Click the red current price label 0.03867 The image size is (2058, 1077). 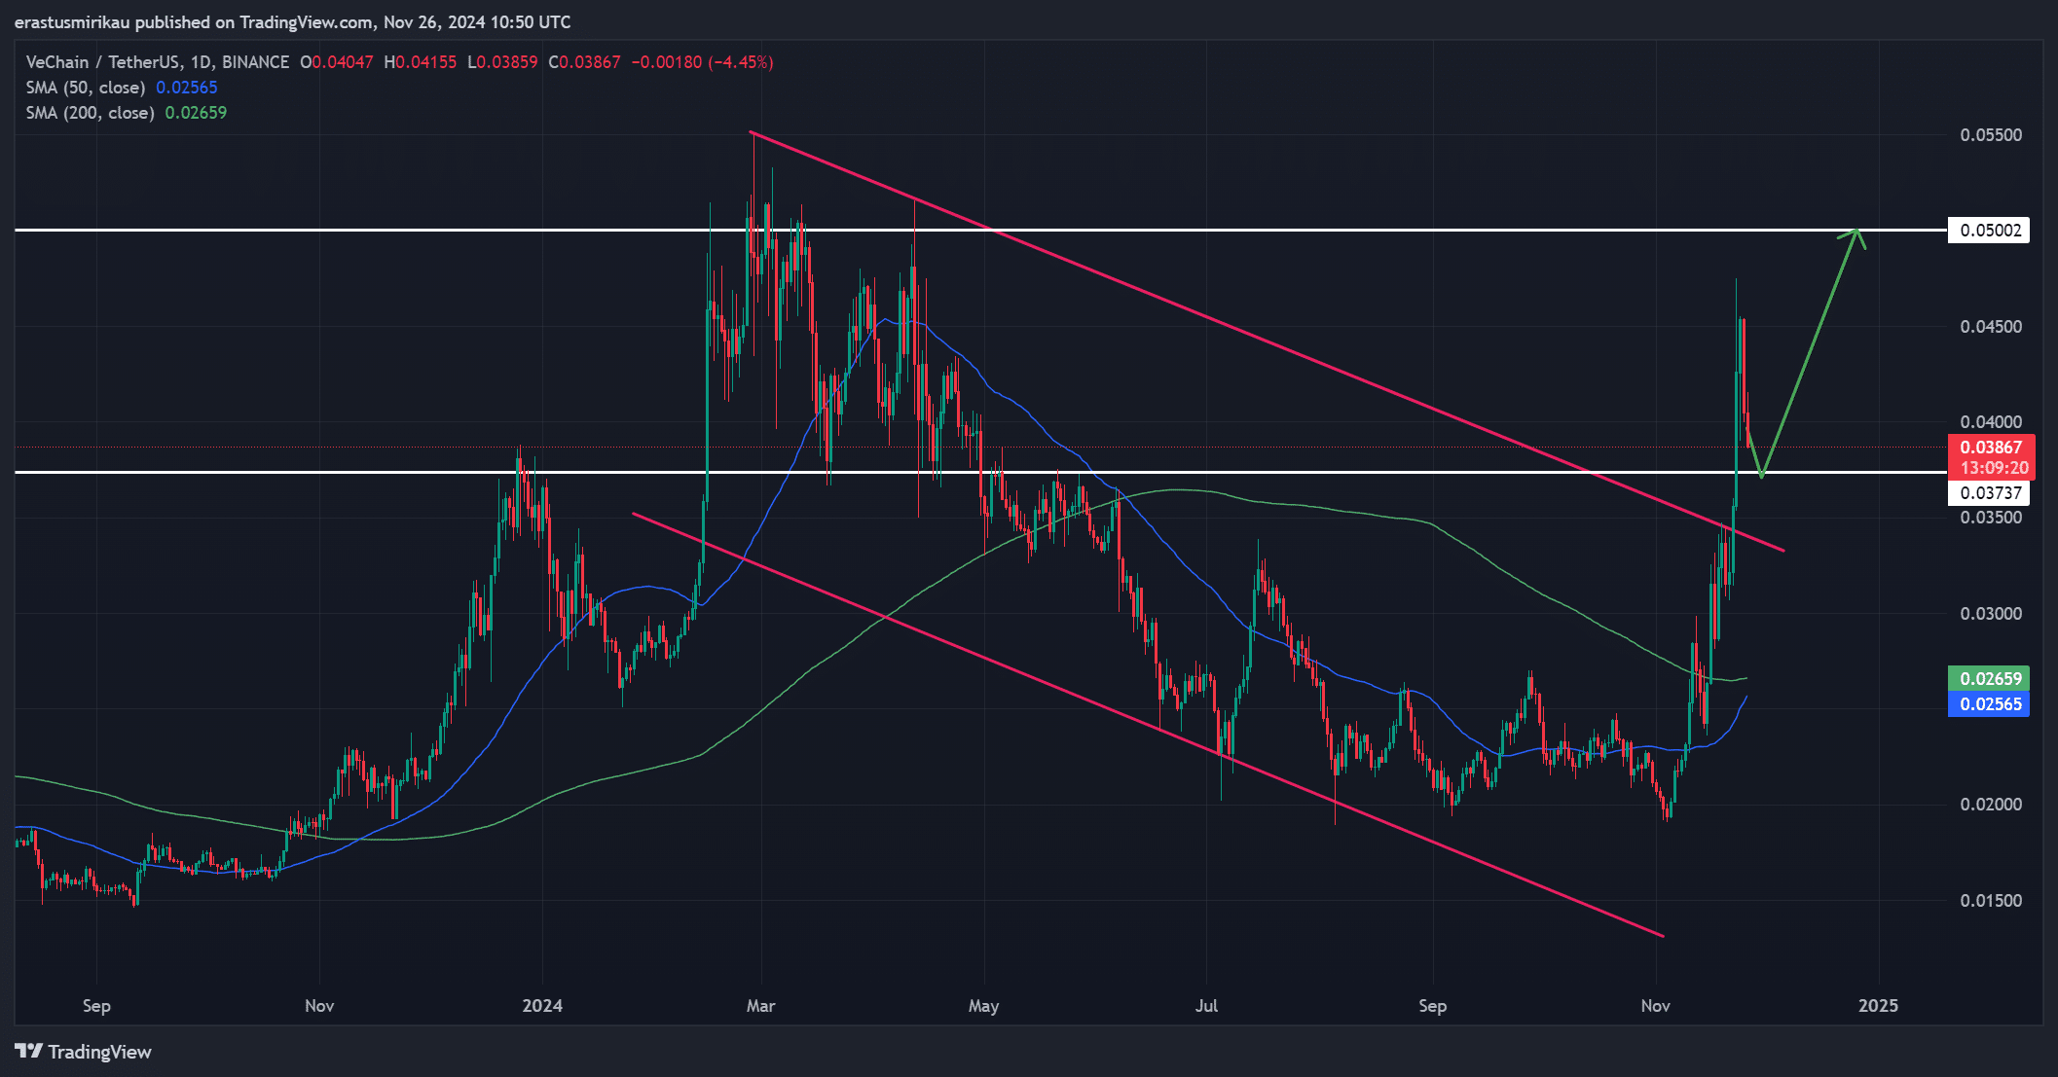(x=1990, y=448)
